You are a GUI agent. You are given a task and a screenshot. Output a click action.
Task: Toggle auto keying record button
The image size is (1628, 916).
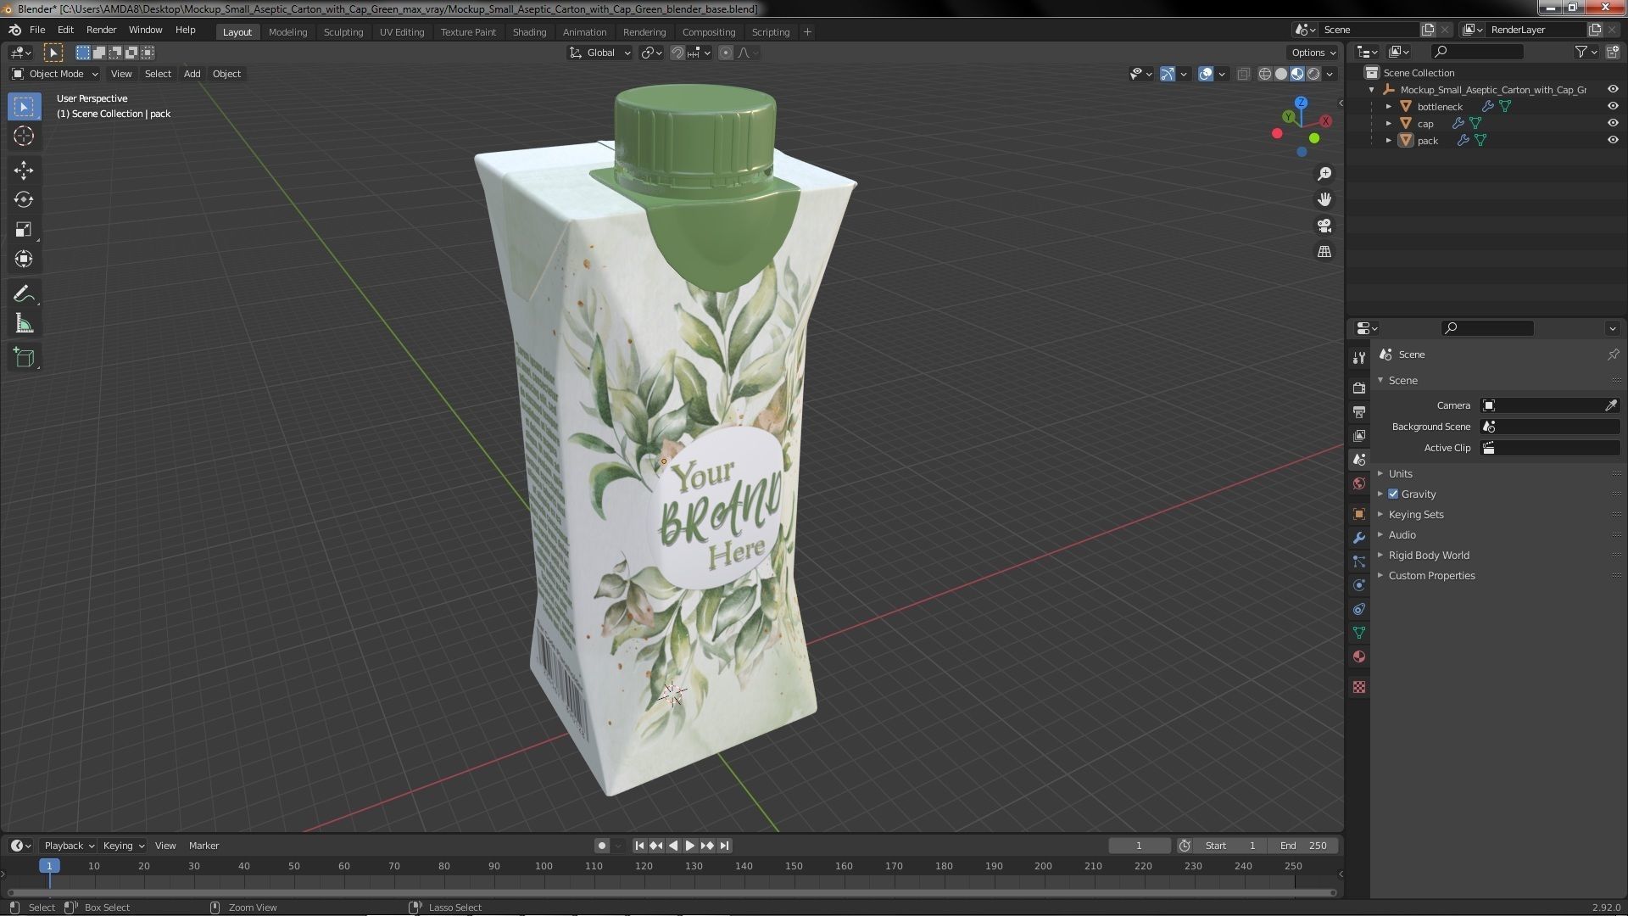coord(601,846)
